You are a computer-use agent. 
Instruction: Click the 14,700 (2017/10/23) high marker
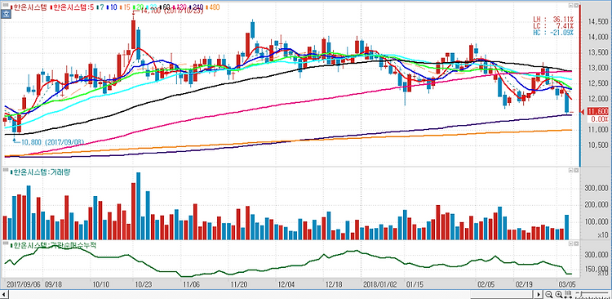[169, 11]
